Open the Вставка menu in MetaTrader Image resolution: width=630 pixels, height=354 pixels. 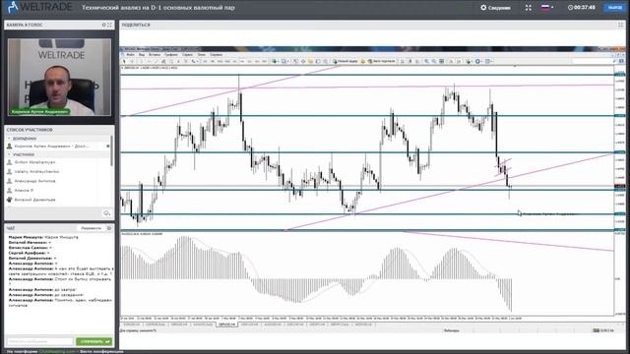pos(155,55)
